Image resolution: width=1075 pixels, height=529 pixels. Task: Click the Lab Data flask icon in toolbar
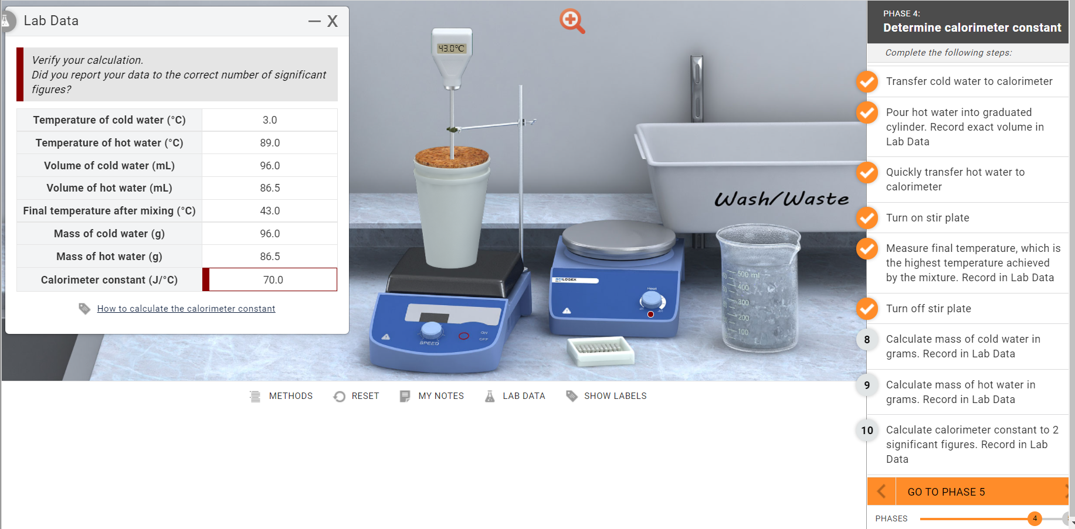490,397
